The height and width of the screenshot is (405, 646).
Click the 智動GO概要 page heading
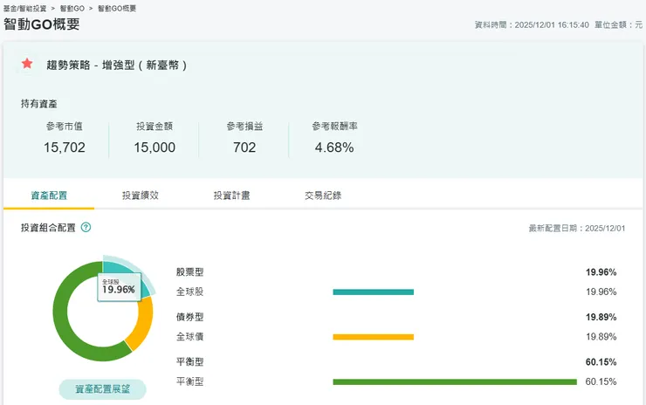[42, 24]
